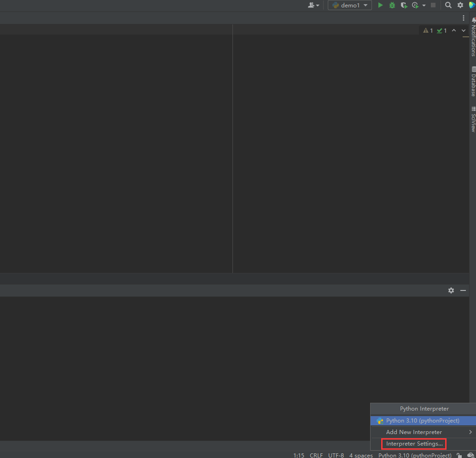Open the Notifications side tab

(x=473, y=38)
